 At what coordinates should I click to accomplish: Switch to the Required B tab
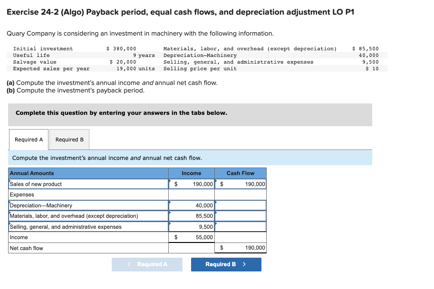click(x=69, y=140)
